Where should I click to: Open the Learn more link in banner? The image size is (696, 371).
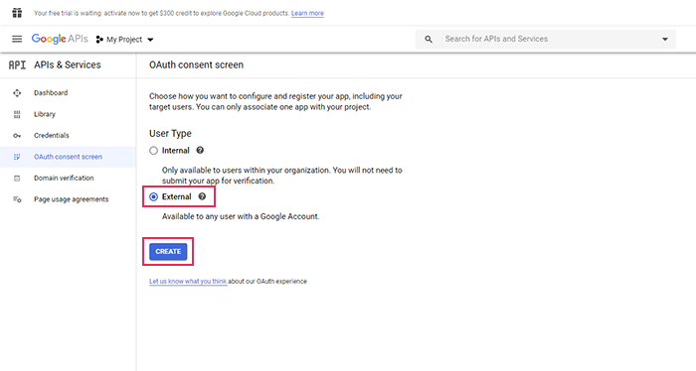tap(307, 13)
